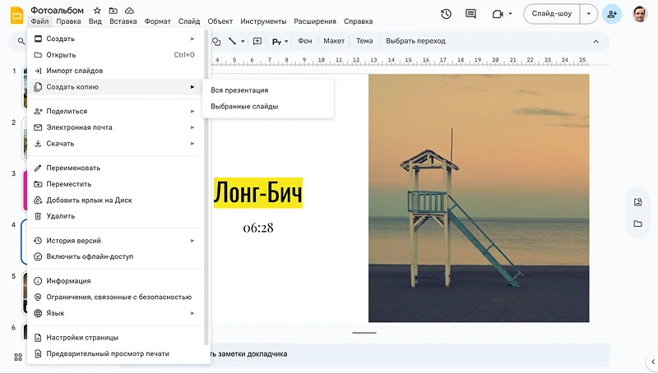Click the Выбрать переход button
This screenshot has width=658, height=374.
415,41
